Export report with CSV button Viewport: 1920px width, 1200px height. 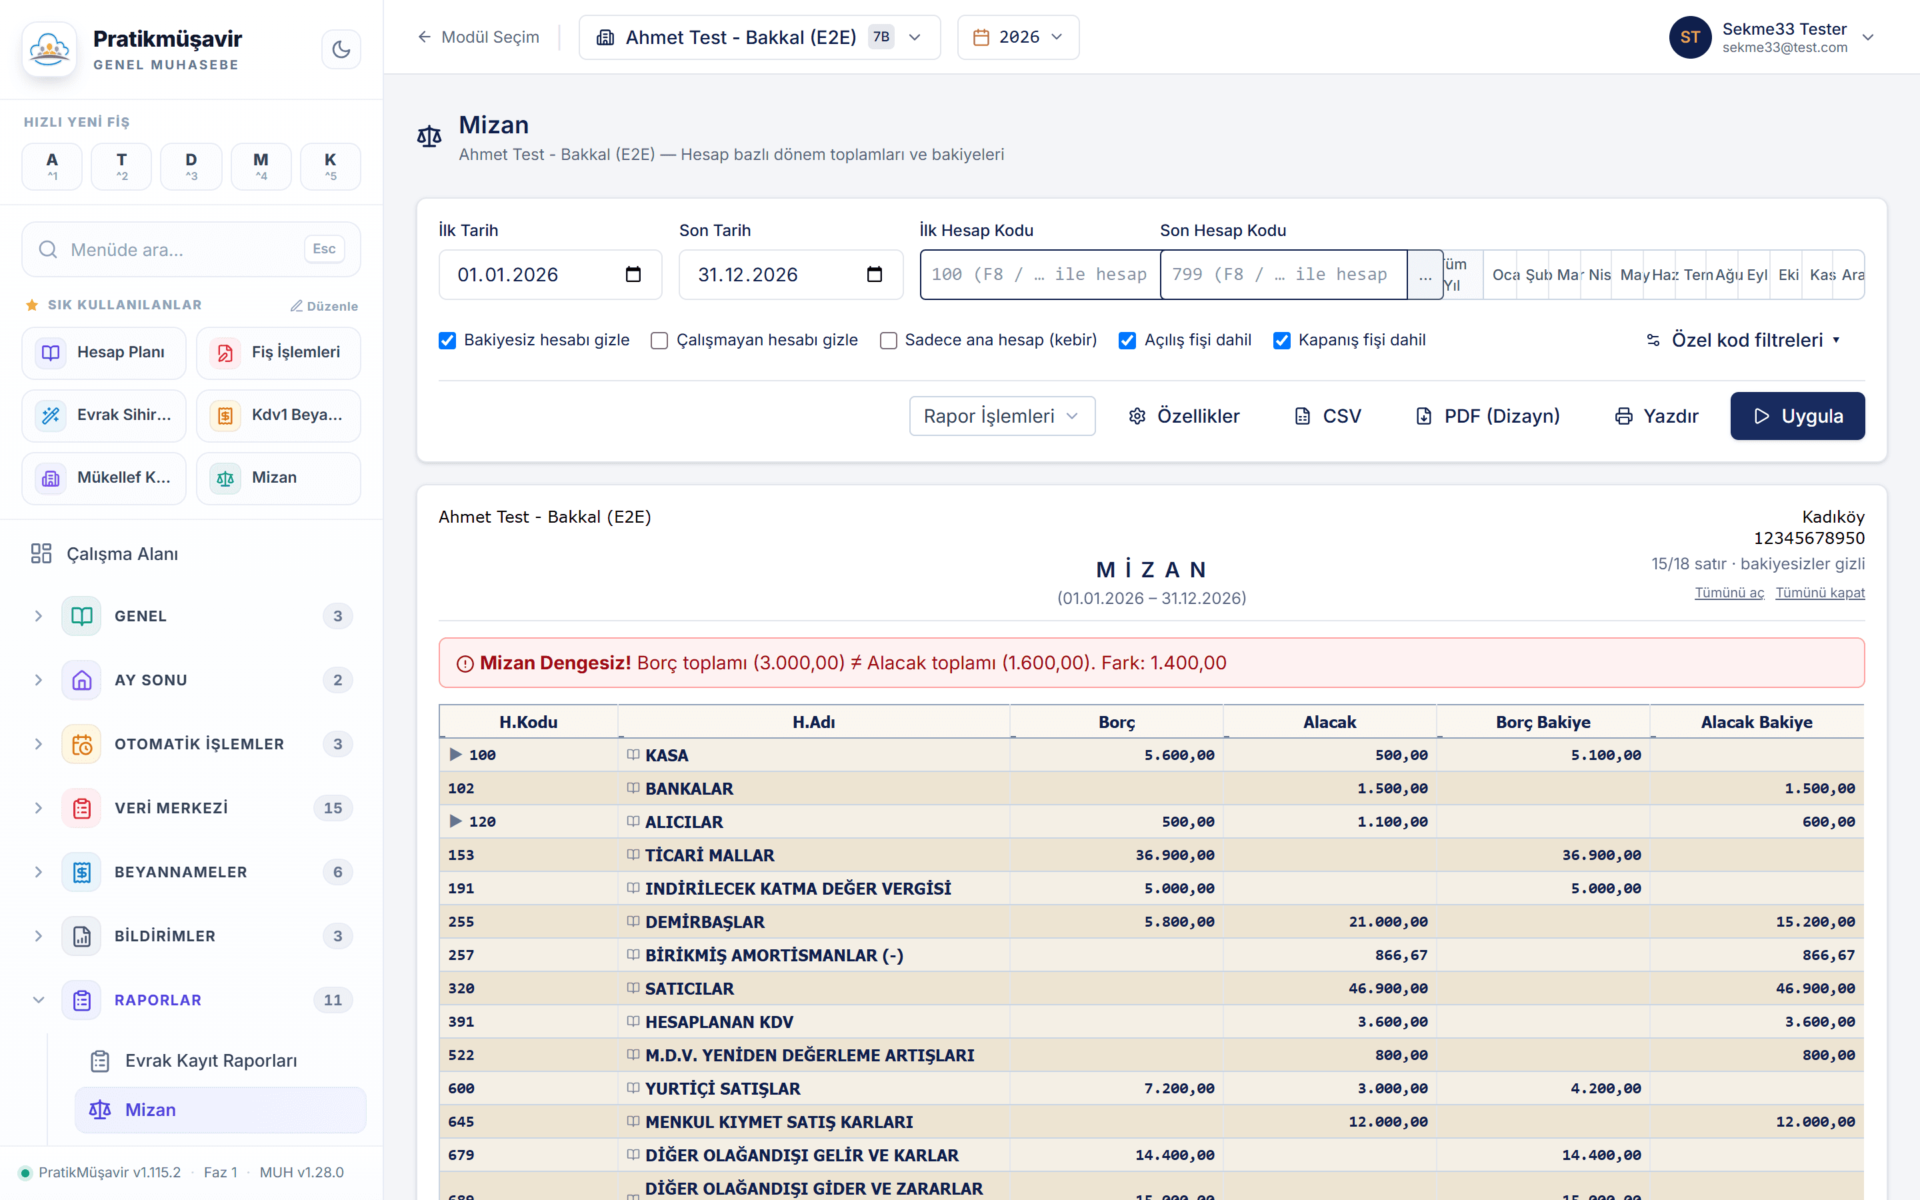pyautogui.click(x=1328, y=416)
